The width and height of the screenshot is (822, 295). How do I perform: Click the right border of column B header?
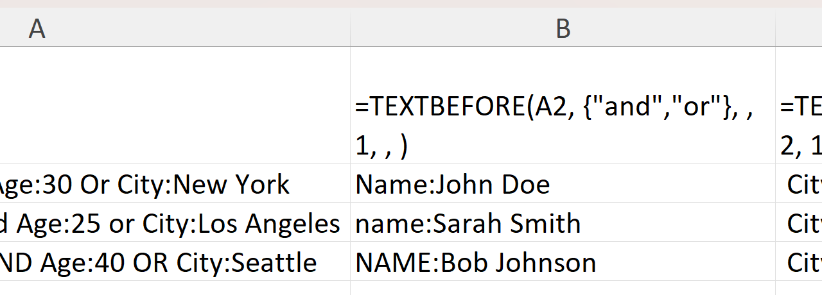click(775, 28)
